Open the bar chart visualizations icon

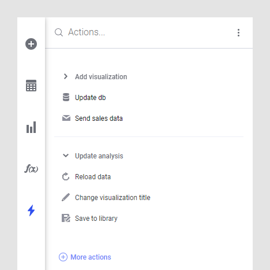pyautogui.click(x=31, y=127)
